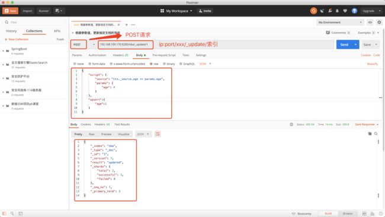This screenshot has height=217, width=385.
Task: Close the open request tab
Action: (119, 25)
